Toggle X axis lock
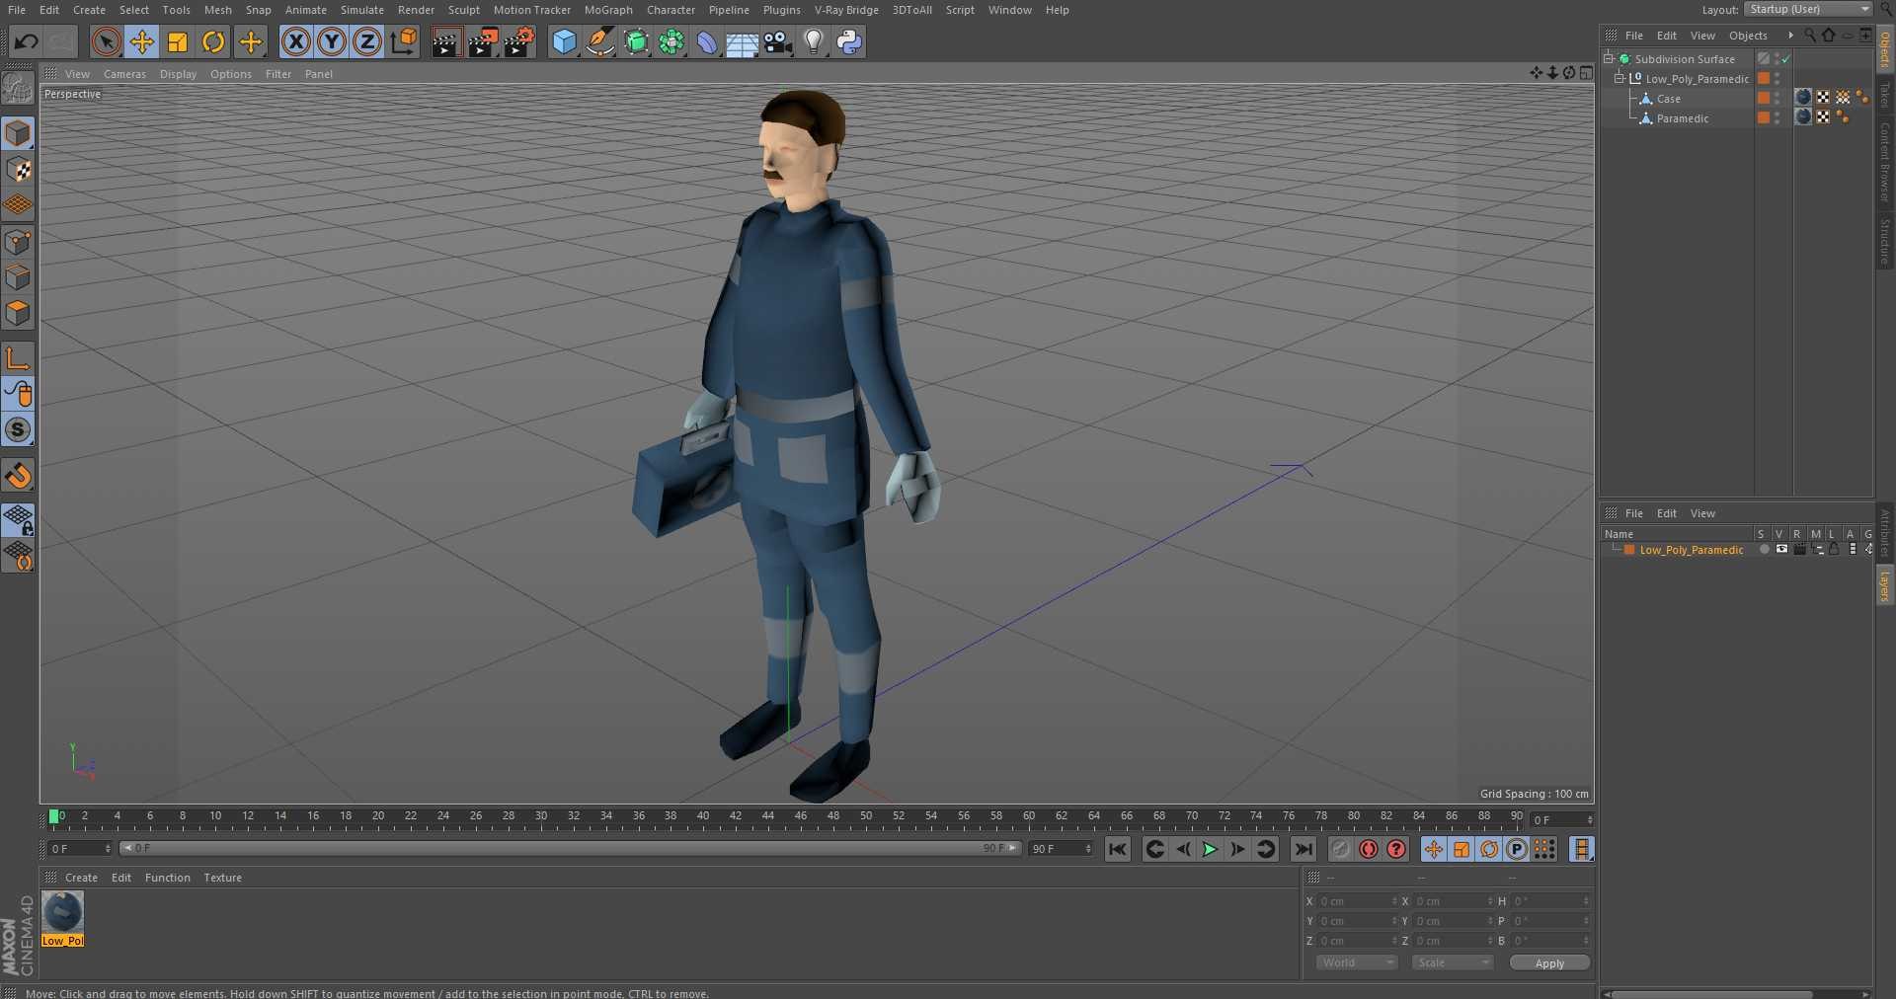 pyautogui.click(x=295, y=41)
